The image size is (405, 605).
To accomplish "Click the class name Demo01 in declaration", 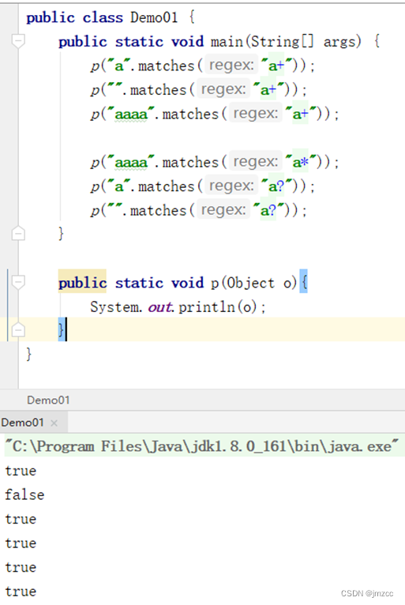I will point(154,17).
